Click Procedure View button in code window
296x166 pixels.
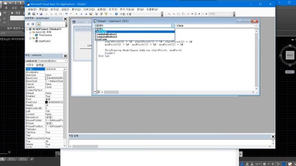[95, 92]
